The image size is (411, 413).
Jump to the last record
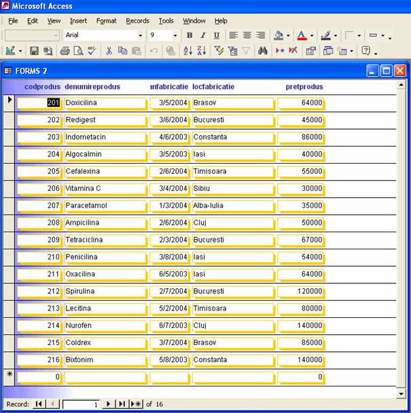pyautogui.click(x=122, y=404)
